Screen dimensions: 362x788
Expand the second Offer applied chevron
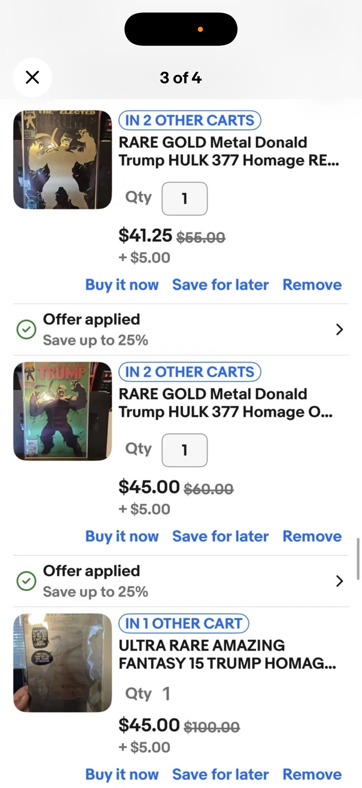pyautogui.click(x=339, y=581)
